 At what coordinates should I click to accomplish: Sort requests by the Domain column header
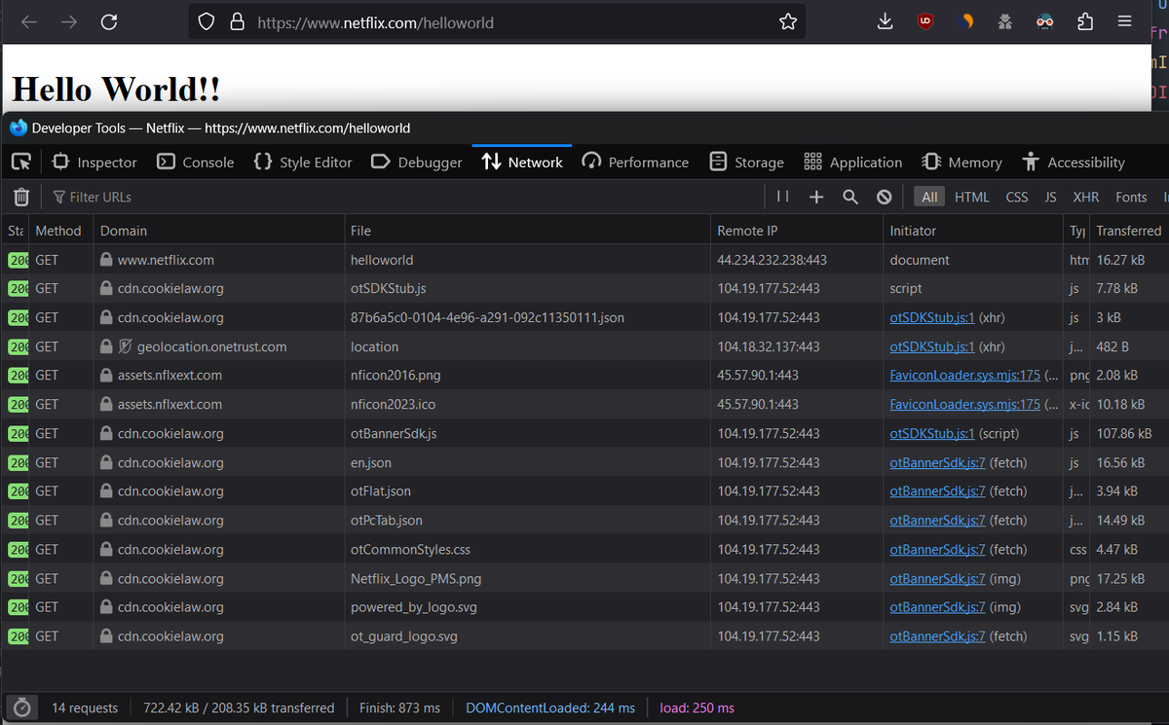pyautogui.click(x=218, y=231)
